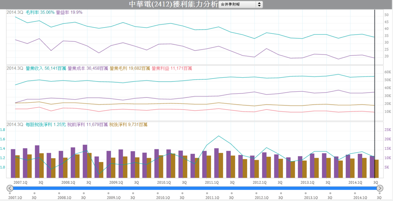The height and width of the screenshot is (201, 393).
Task: Click the 2013.1Q purple pre-tax profit bar
Action: (300, 167)
